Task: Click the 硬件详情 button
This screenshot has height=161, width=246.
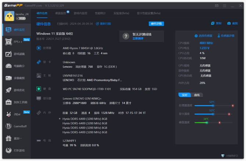Action: [x=156, y=23]
